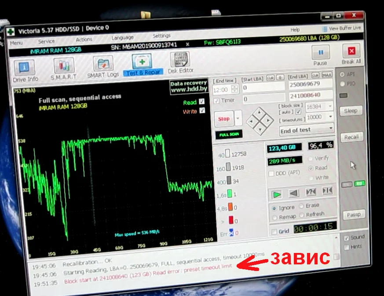The image size is (384, 296).
Task: Open the Help menu
Action: pos(295,29)
